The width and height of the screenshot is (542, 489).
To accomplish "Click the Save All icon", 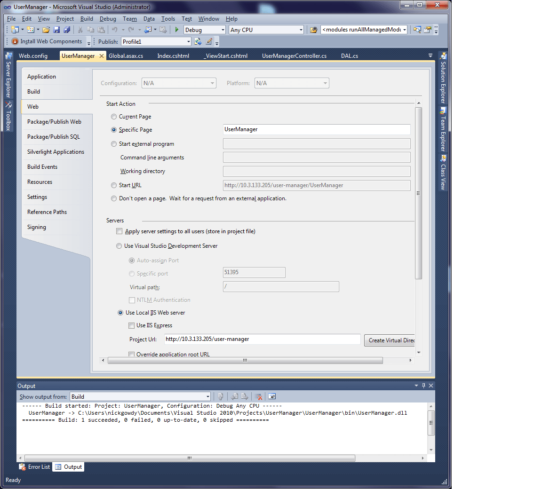I will [x=67, y=30].
